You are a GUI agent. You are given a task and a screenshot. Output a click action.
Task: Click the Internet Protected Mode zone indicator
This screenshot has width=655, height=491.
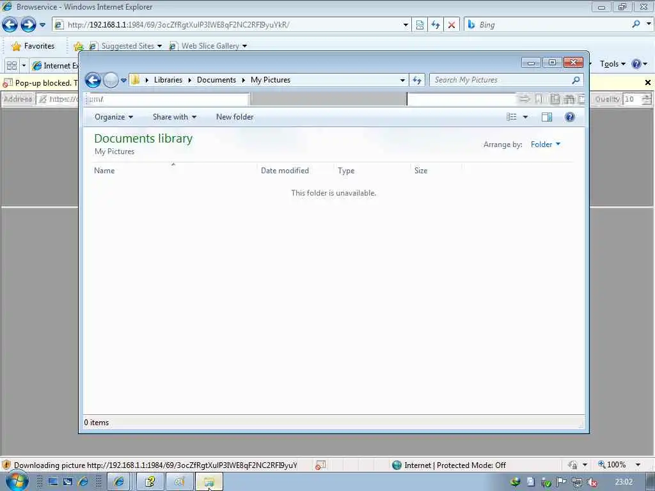[448, 465]
